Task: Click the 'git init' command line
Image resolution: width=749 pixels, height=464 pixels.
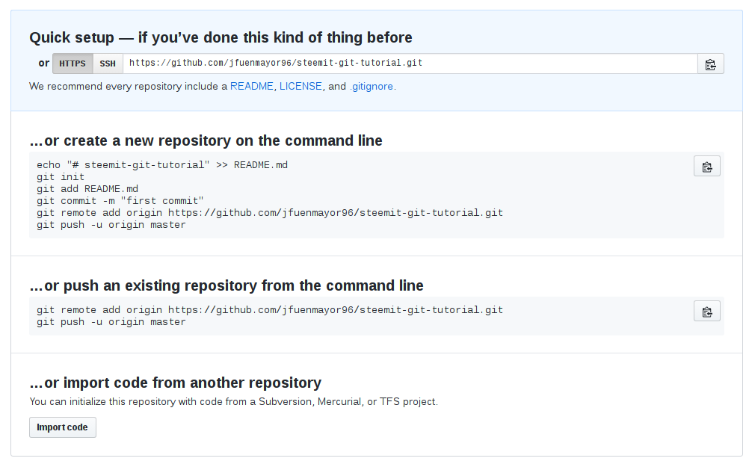Action: click(61, 177)
